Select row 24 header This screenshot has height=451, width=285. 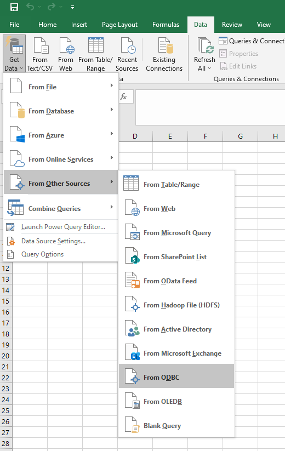[5, 400]
